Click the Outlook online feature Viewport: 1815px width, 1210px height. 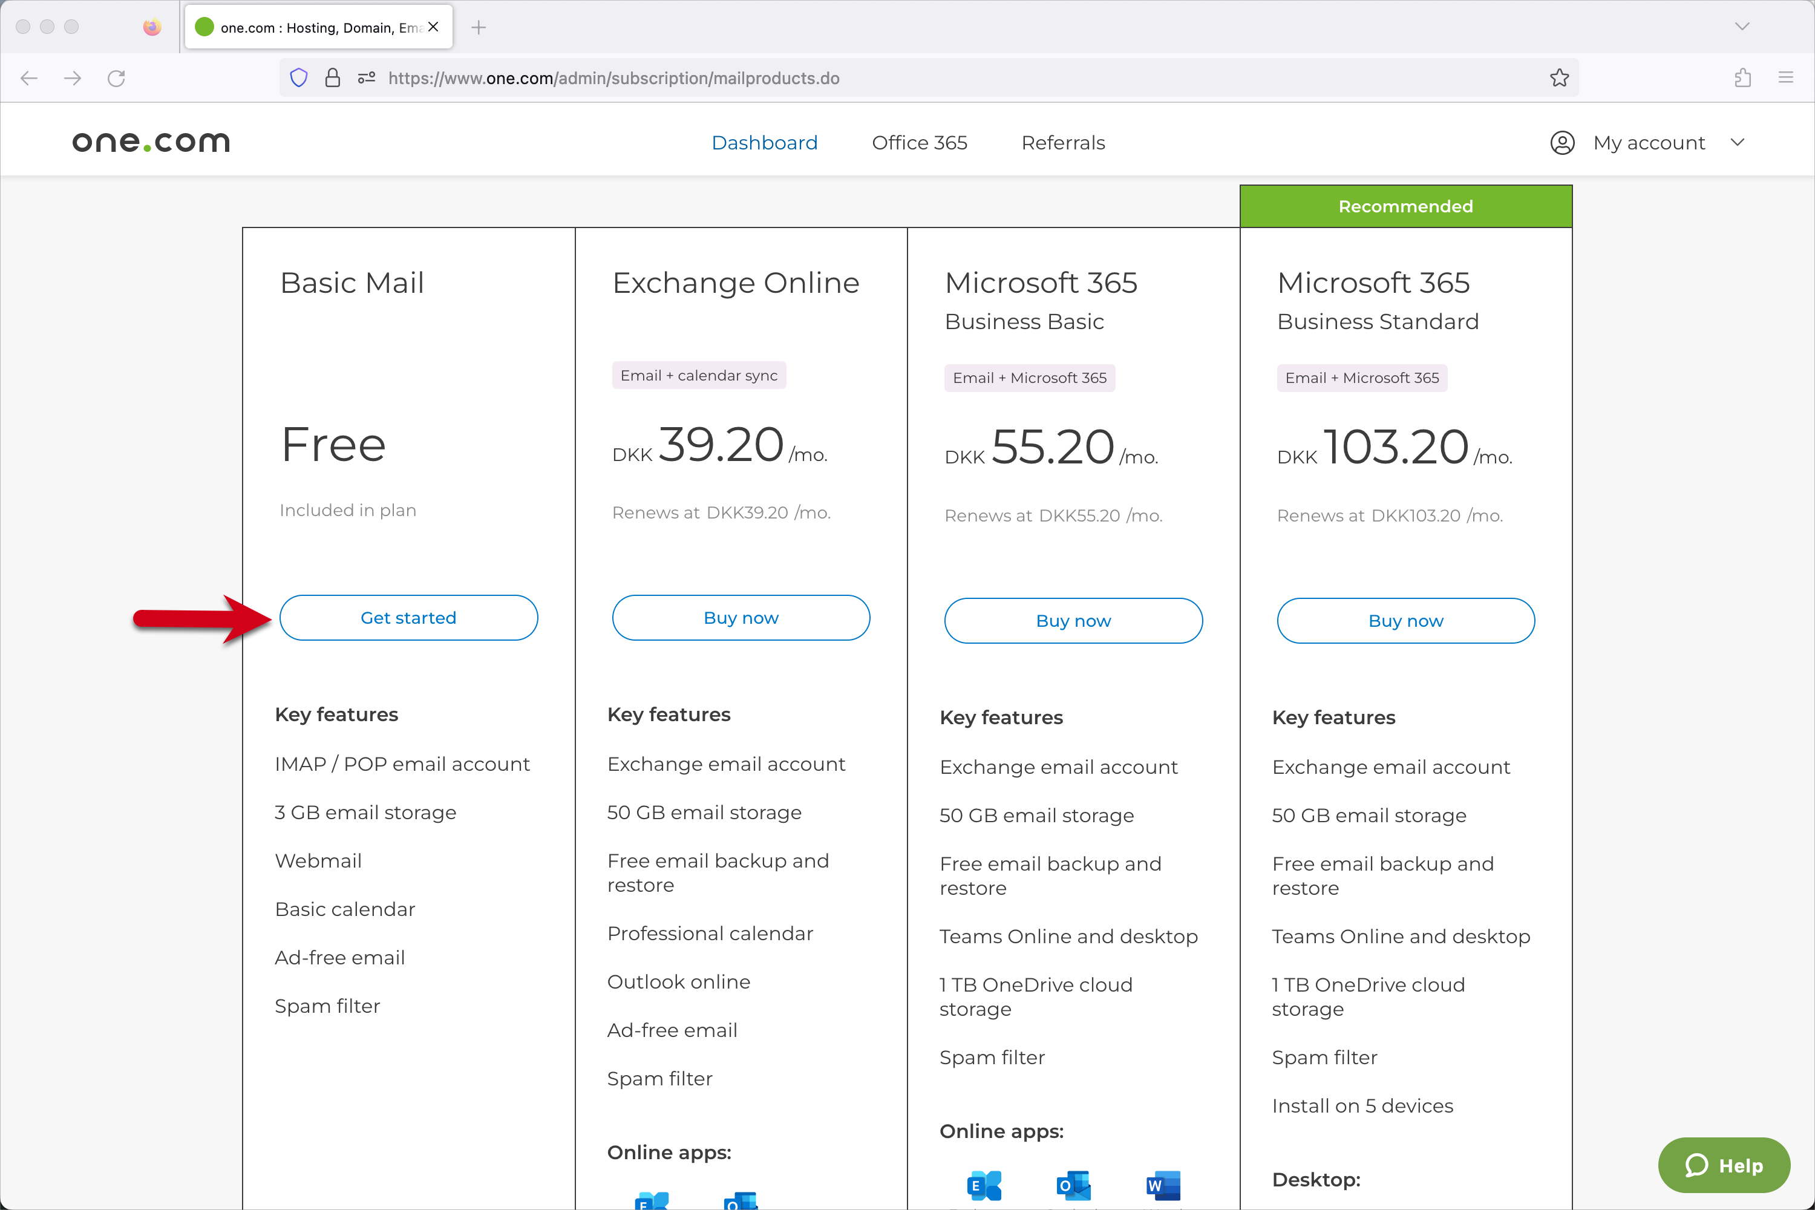678,981
